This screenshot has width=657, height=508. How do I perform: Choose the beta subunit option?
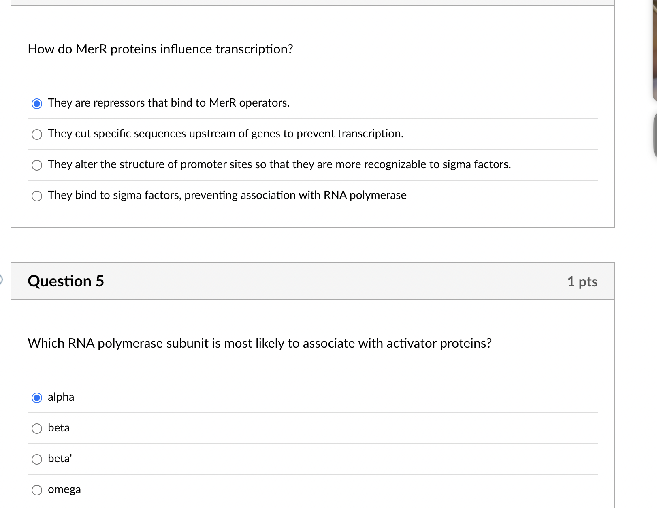pyautogui.click(x=37, y=428)
